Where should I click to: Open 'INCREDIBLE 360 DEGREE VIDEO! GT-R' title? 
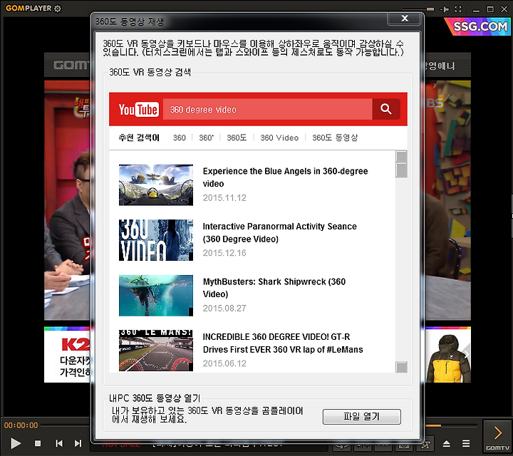point(283,343)
